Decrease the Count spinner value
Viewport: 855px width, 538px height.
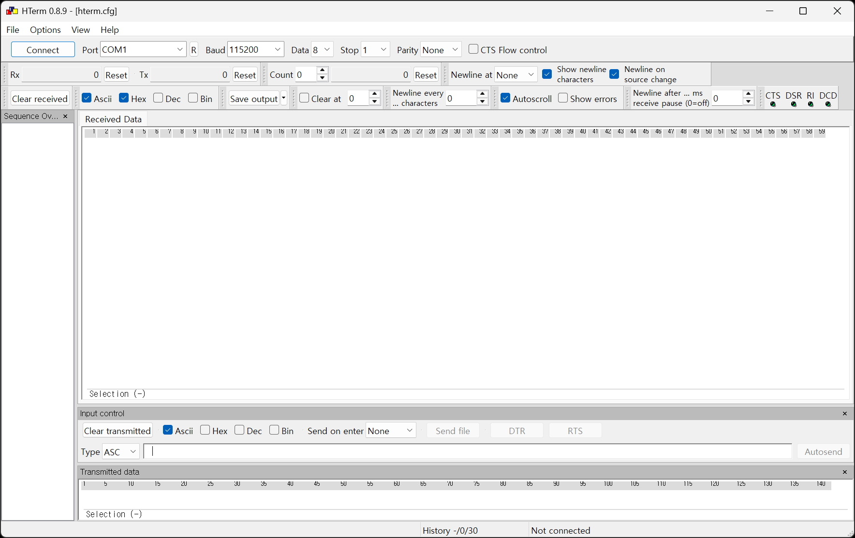[323, 78]
